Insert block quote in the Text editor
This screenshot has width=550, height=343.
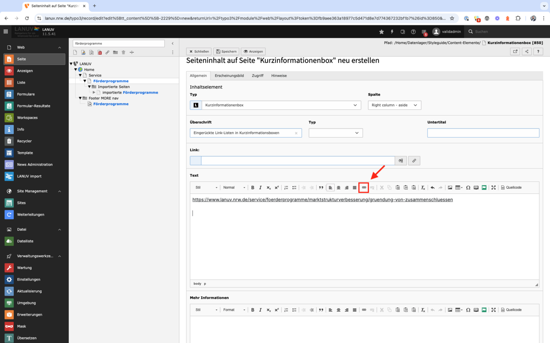321,188
